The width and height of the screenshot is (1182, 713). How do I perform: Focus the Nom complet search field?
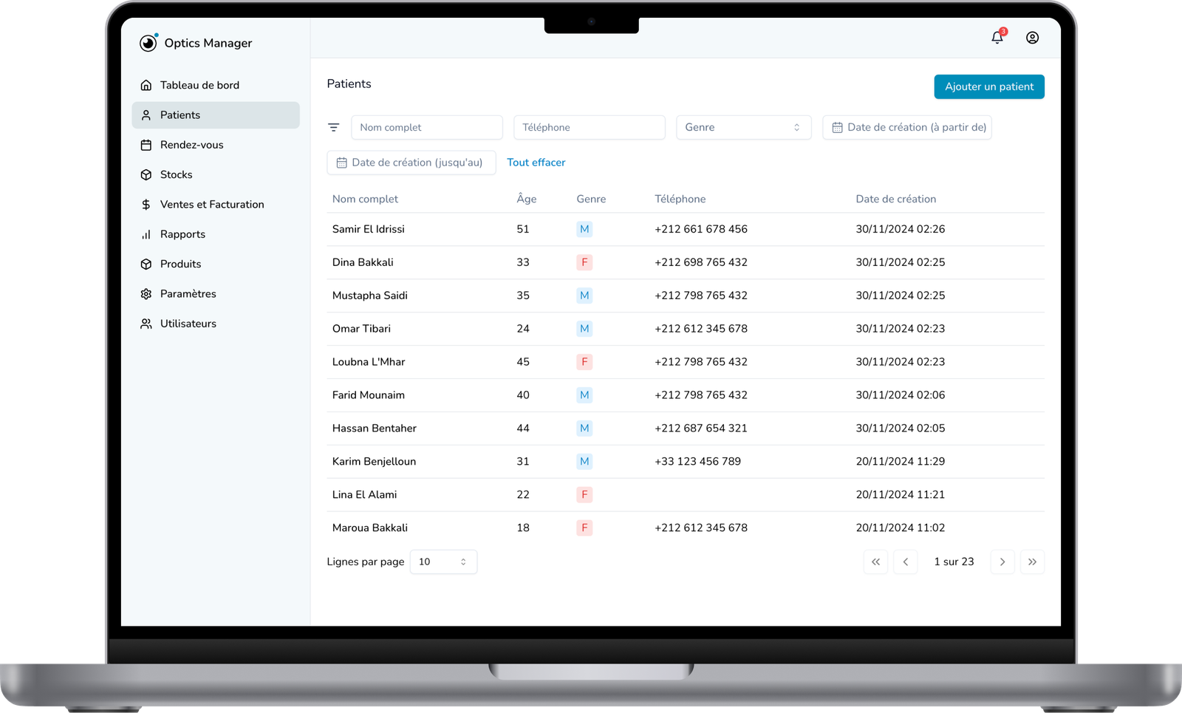426,127
